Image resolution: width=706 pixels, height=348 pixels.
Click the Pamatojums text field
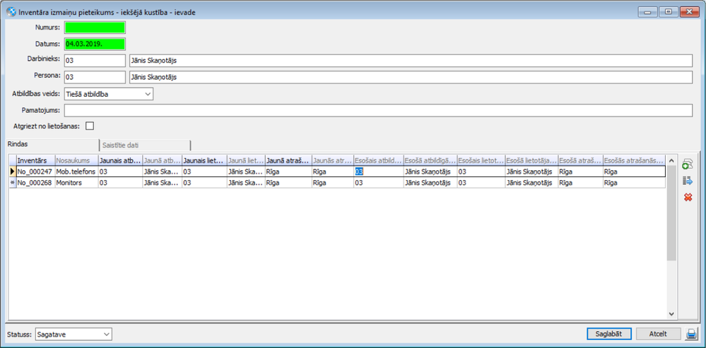click(378, 110)
